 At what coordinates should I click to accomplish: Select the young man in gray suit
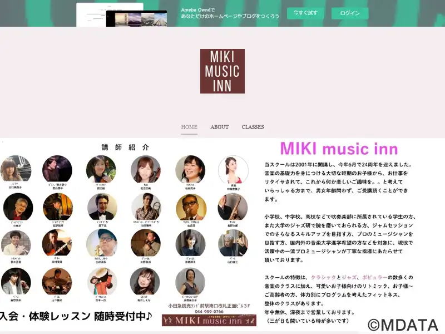pos(16,282)
